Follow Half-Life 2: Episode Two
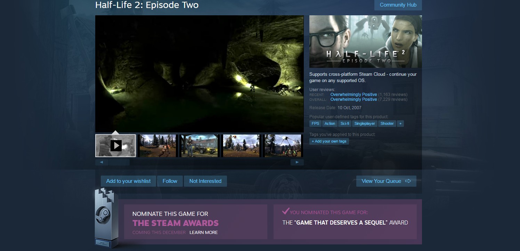 (170, 181)
